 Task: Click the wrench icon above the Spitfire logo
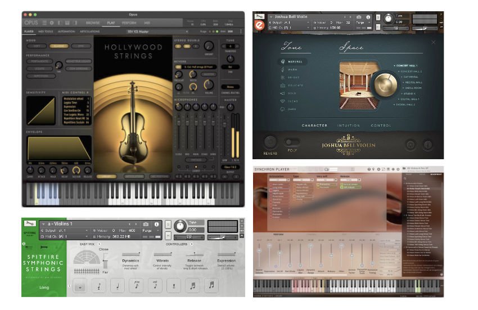coord(30,223)
